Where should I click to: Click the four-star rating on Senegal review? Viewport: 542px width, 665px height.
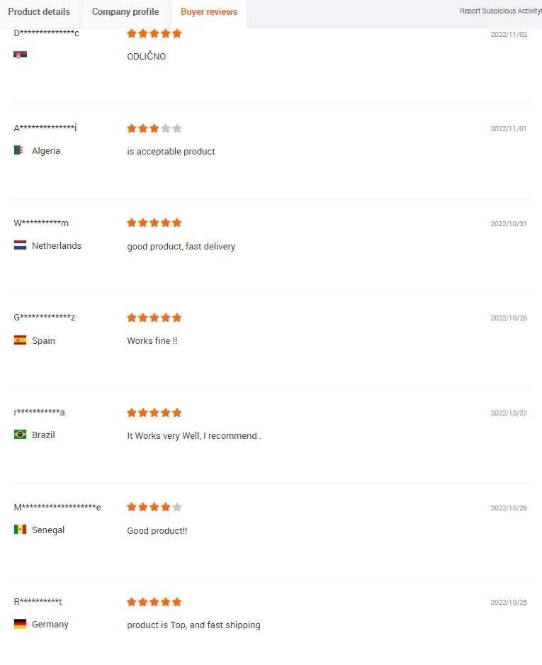154,507
